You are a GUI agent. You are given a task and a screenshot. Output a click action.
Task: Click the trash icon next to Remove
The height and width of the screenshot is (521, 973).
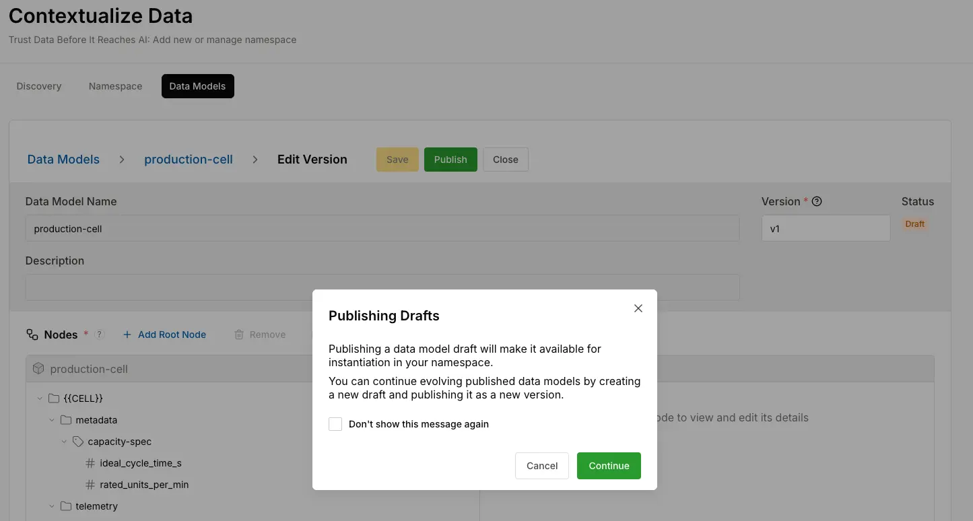(239, 335)
